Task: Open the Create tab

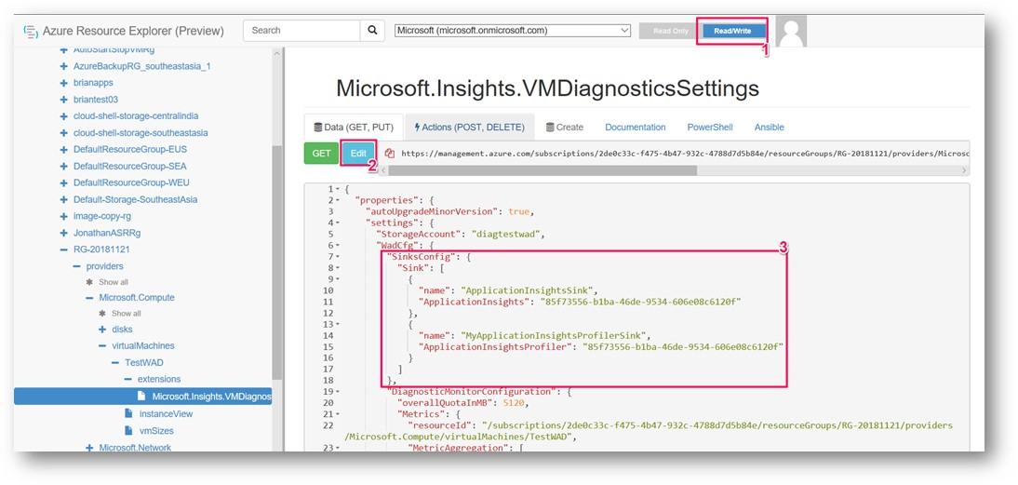Action: point(564,128)
